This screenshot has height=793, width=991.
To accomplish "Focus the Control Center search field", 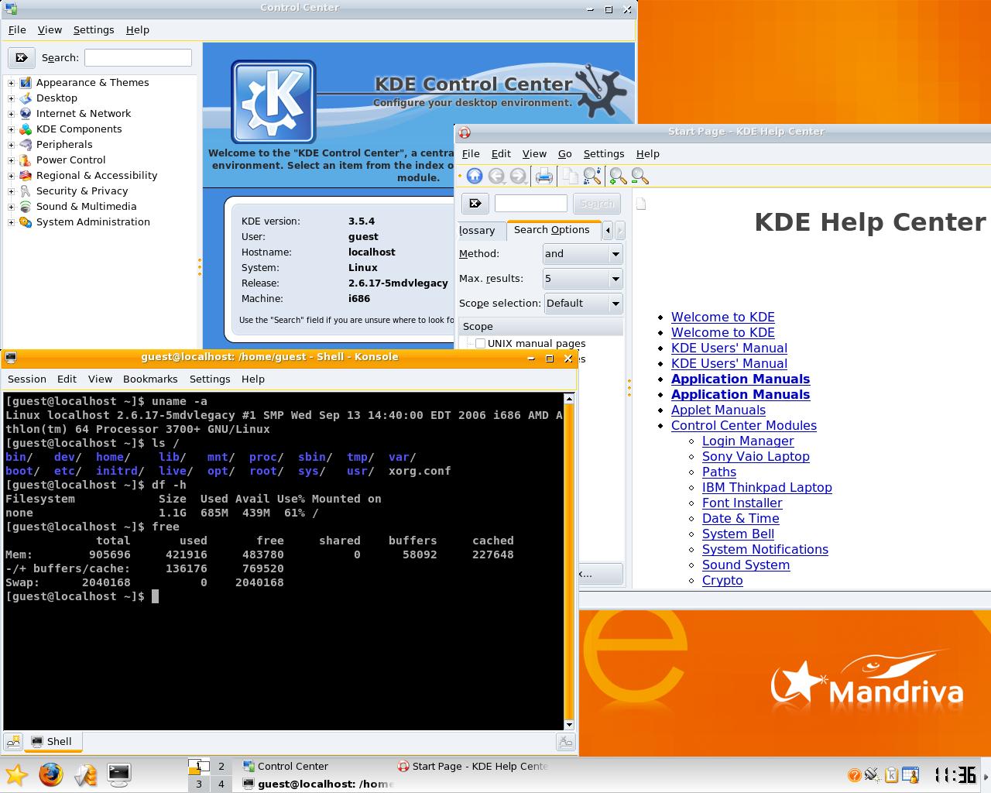I will click(138, 57).
